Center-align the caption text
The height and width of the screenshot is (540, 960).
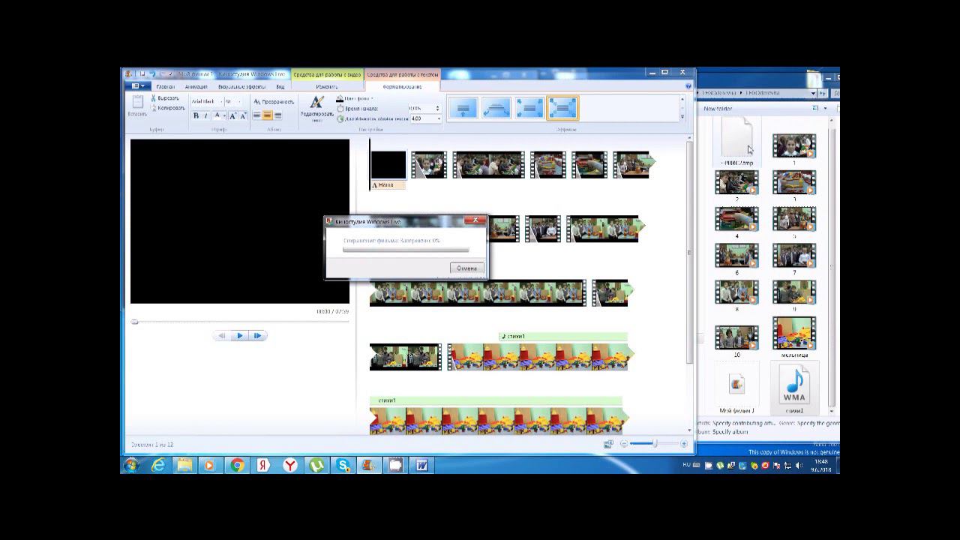click(x=267, y=115)
